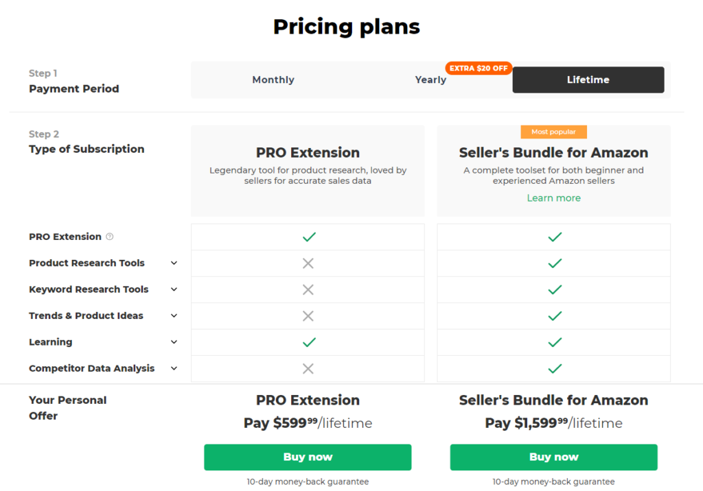The image size is (703, 491).
Task: Click the Trends & Product Ideas cross icon
Action: [x=308, y=316]
